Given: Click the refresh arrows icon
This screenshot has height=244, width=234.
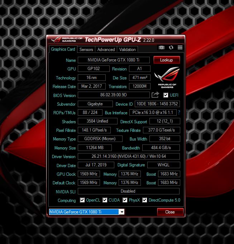Looking at the screenshot, I should coord(171,47).
